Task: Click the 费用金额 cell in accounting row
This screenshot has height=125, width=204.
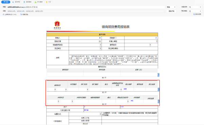Action: click(140, 90)
